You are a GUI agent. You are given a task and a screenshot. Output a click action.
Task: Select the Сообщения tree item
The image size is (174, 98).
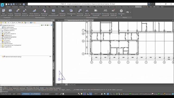point(7,42)
